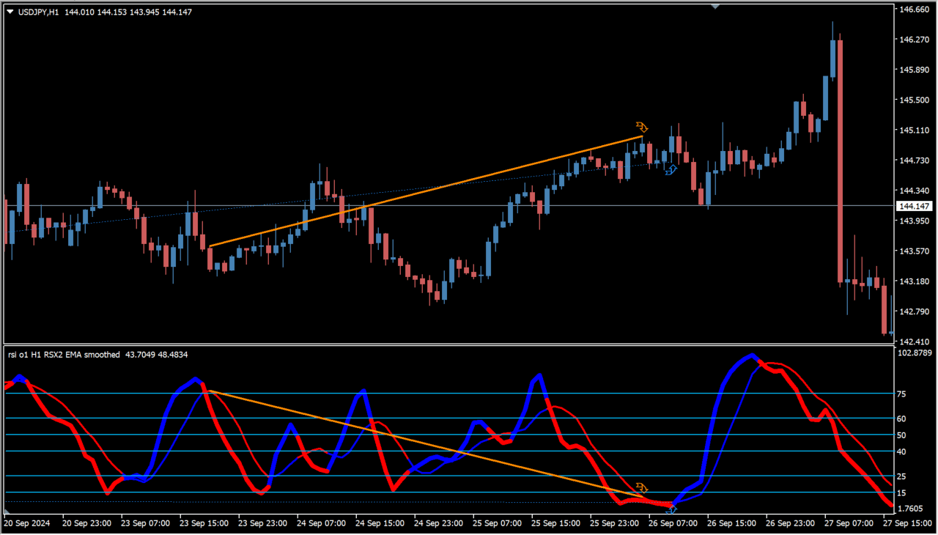
Task: Click the 26 Sep 23:00 time label
Action: tap(791, 524)
